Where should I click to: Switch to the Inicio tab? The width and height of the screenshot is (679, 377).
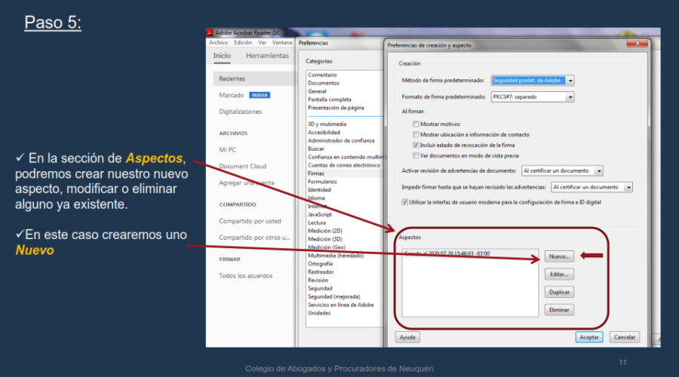coord(222,55)
